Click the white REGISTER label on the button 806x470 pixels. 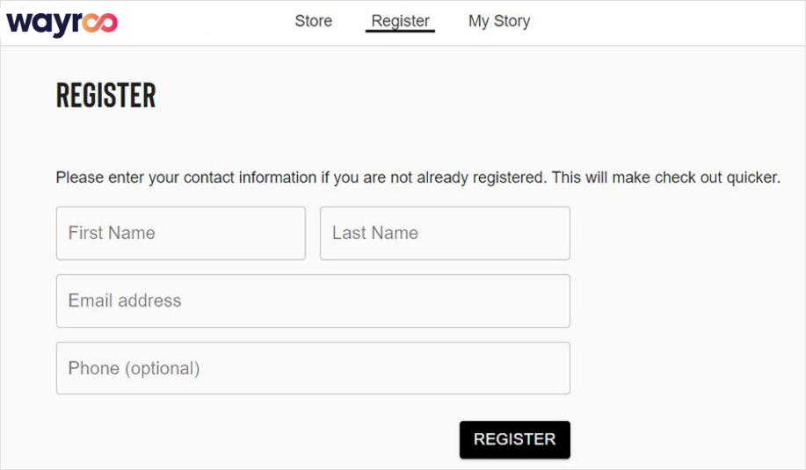[514, 439]
